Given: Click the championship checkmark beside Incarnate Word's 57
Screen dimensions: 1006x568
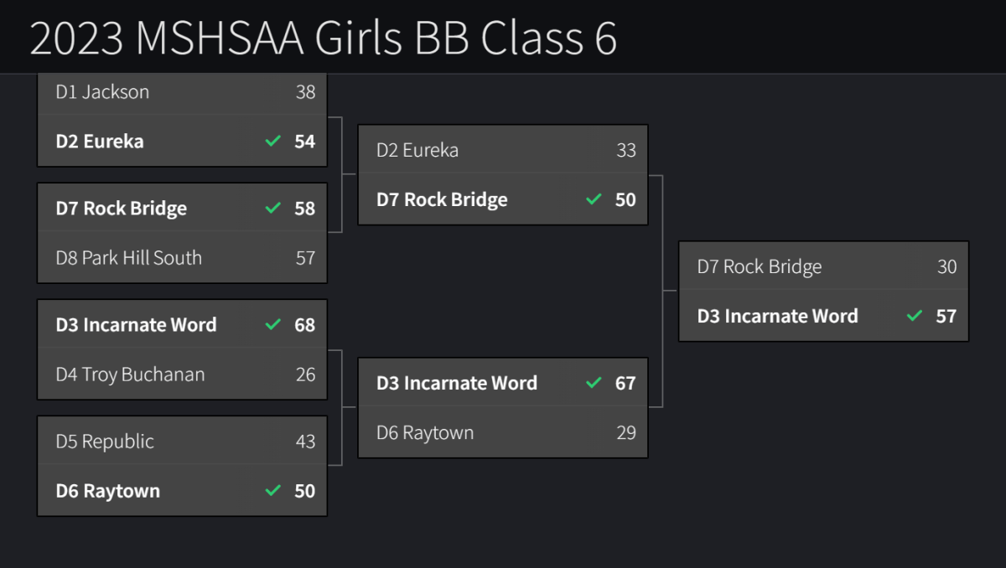Looking at the screenshot, I should click(x=915, y=317).
